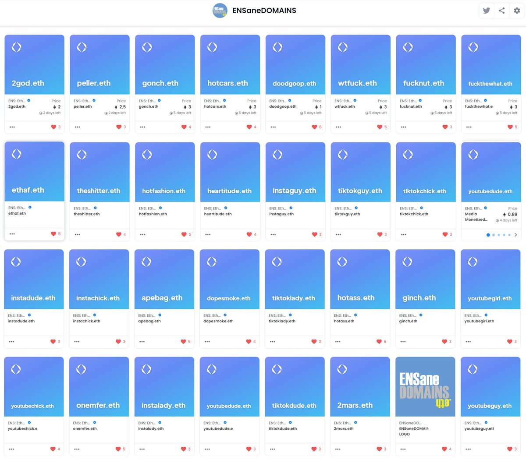Click the peller.eth price of 2.5

point(120,107)
